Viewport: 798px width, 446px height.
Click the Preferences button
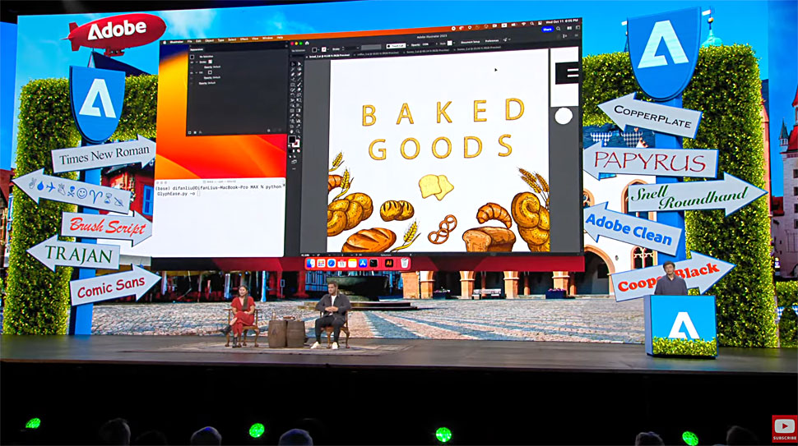(492, 40)
